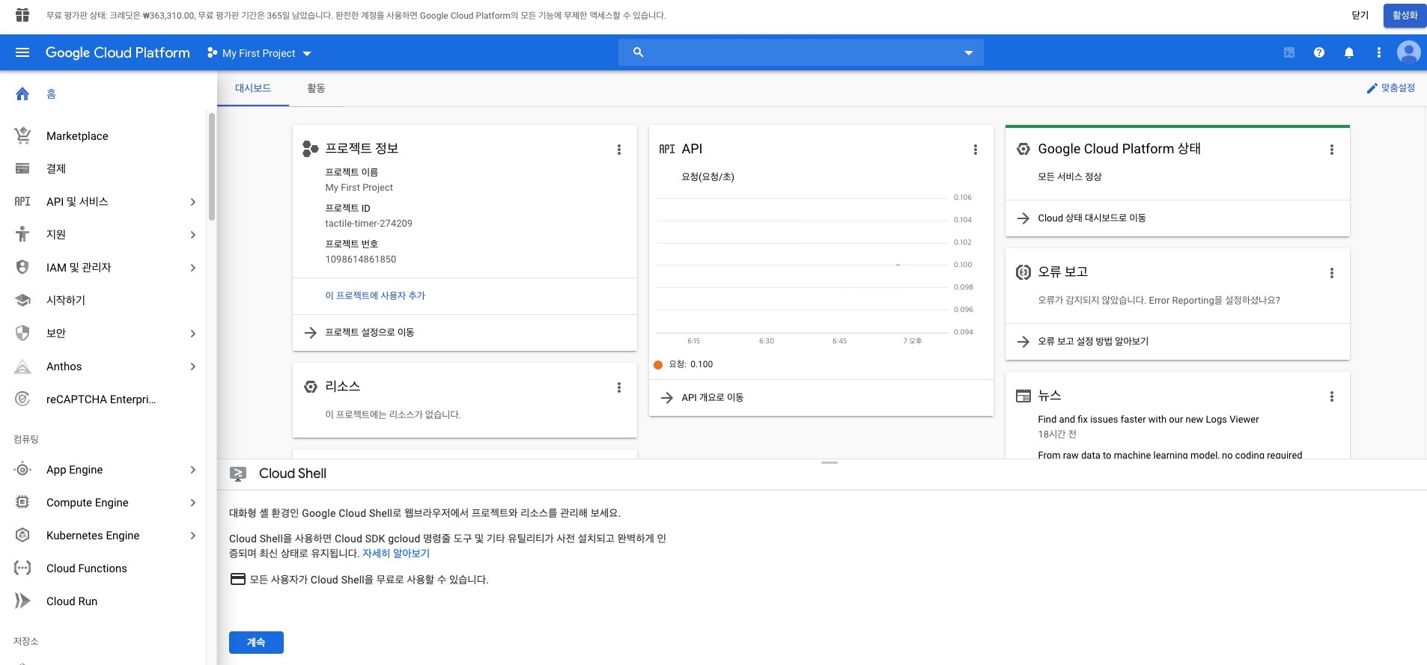Click the Compute Engine chip icon
Image resolution: width=1427 pixels, height=665 pixels.
22,503
